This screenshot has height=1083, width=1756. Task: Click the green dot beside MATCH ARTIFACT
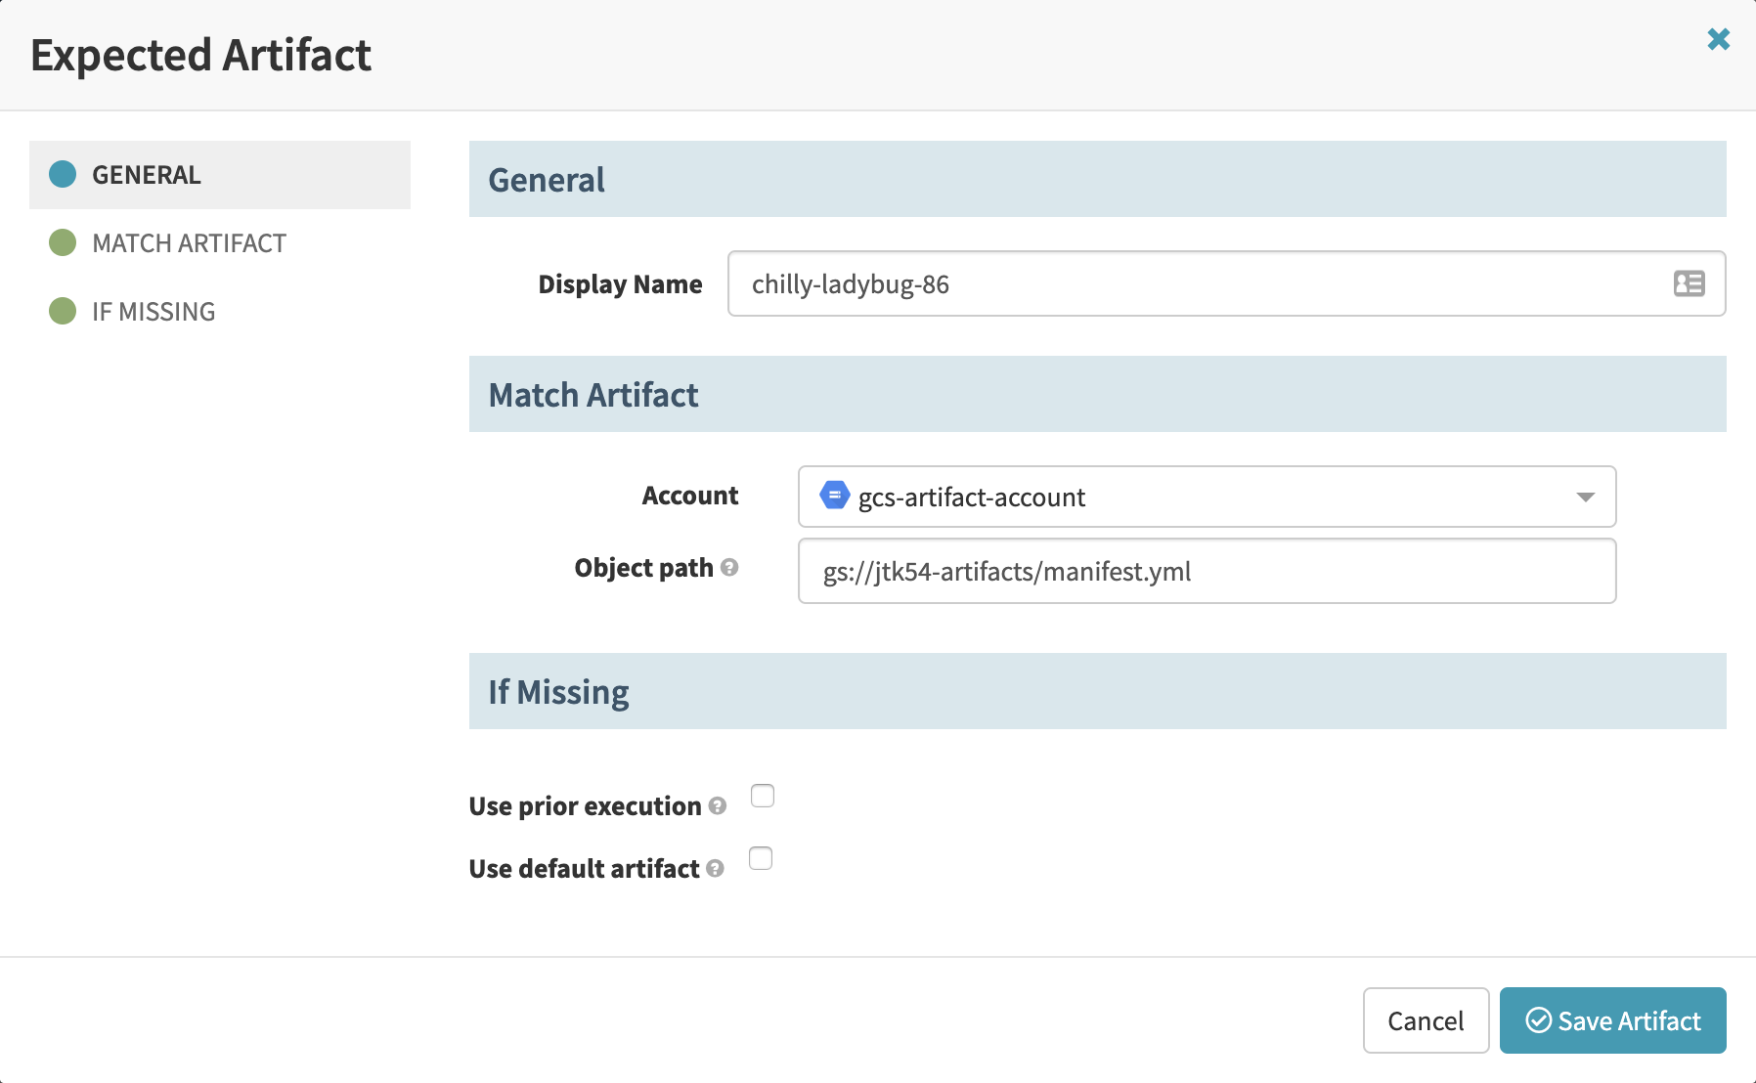click(x=63, y=242)
